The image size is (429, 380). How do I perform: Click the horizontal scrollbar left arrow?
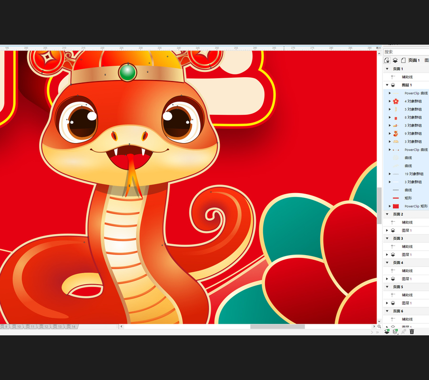[x=122, y=327]
